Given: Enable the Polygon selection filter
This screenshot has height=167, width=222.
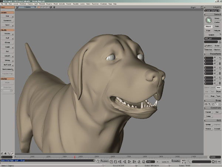Looking at the screenshot, I should click(x=217, y=30).
